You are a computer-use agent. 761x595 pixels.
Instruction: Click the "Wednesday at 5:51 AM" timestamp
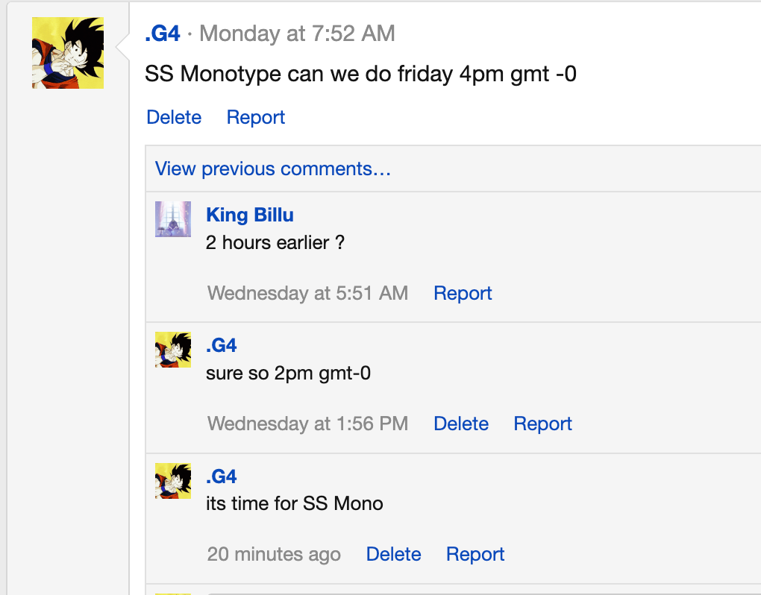(307, 293)
